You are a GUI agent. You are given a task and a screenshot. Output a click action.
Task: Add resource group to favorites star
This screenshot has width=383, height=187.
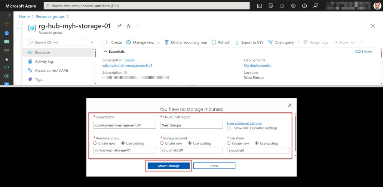click(128, 26)
